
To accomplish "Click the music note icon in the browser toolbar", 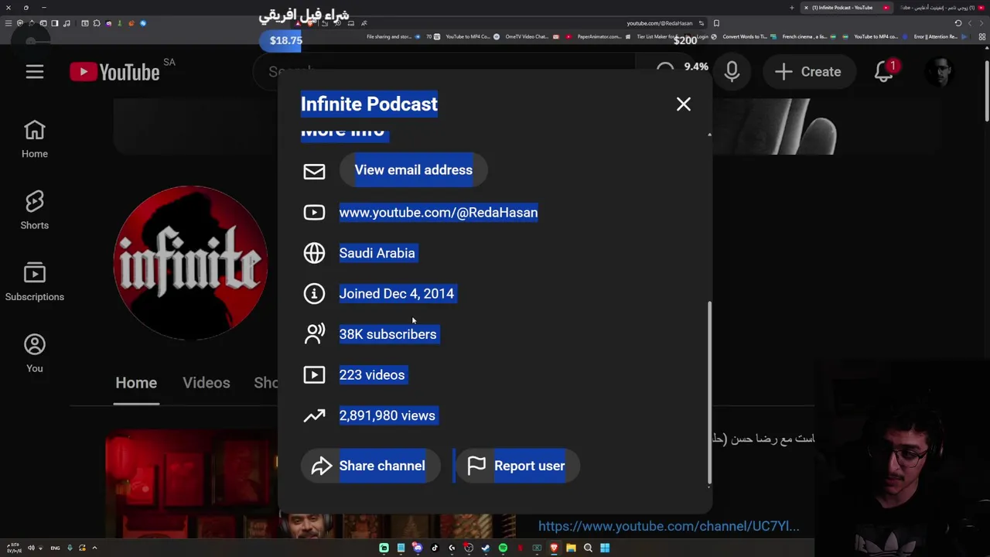I will click(66, 23).
